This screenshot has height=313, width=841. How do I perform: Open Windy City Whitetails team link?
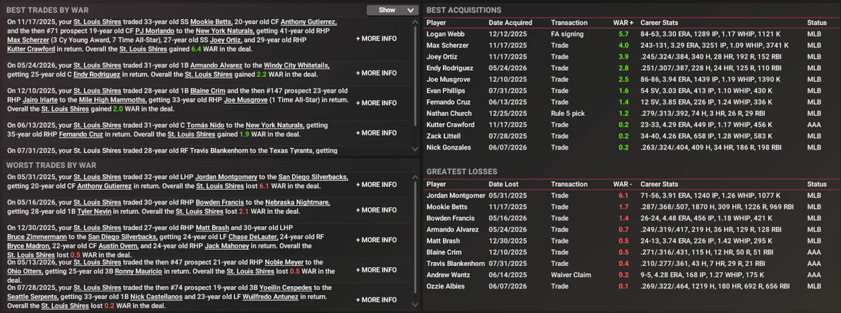[296, 66]
